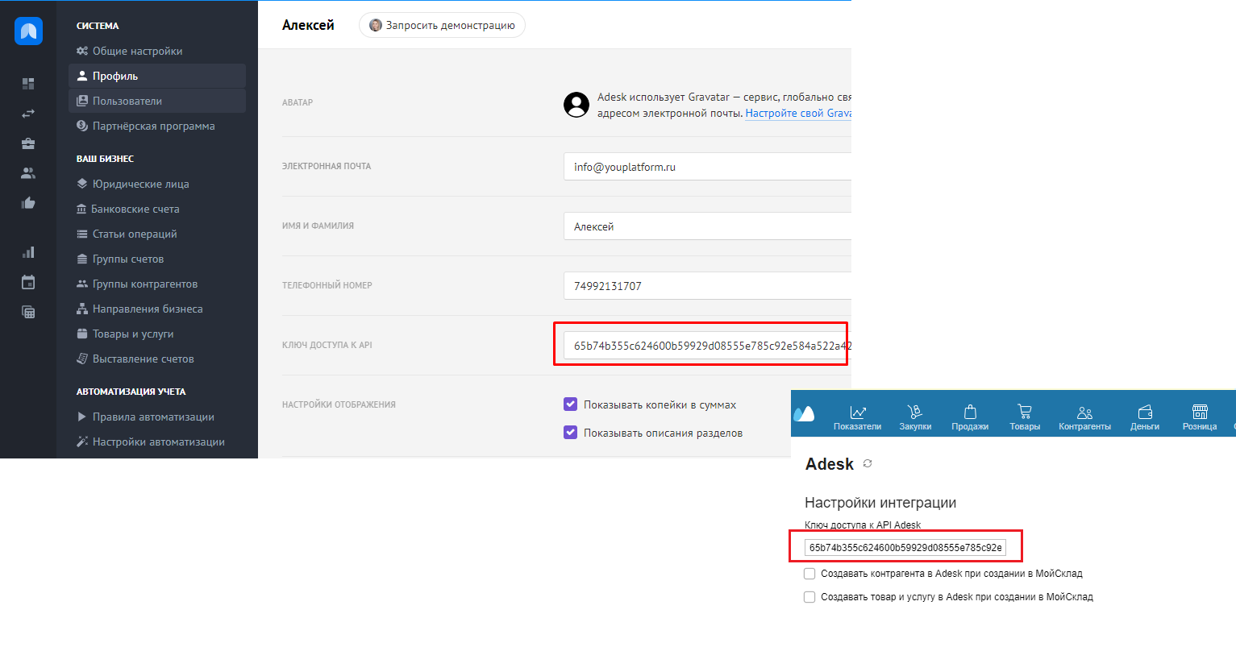This screenshot has height=647, width=1236.
Task: Toggle Показывать описания разделов checkbox
Action: click(x=570, y=433)
